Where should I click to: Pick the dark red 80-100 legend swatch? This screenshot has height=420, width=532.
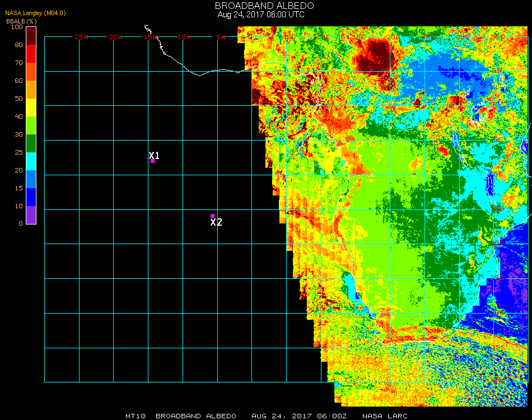coord(31,36)
